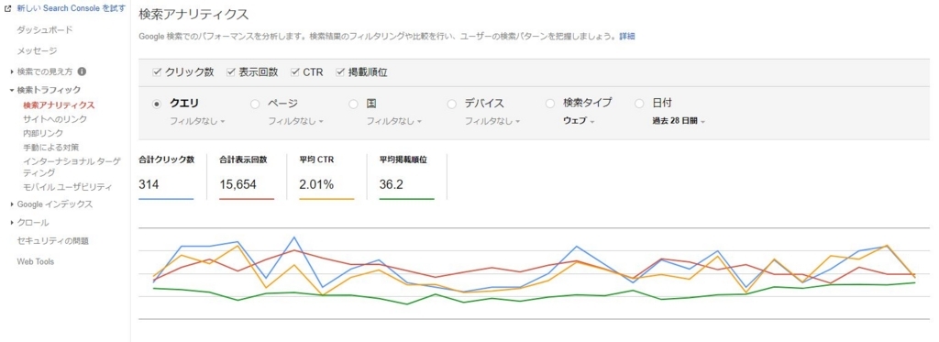939x342 pixels.
Task: Open the ウェブ search type dropdown
Action: [580, 121]
